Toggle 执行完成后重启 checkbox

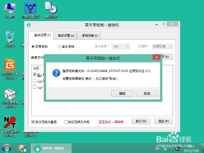coord(33,122)
